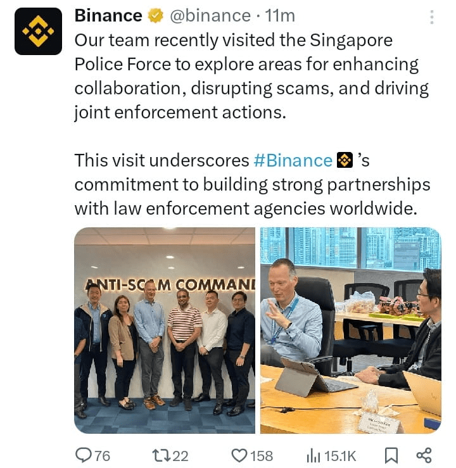
Task: Open the #Binance hashtag link
Action: (293, 161)
